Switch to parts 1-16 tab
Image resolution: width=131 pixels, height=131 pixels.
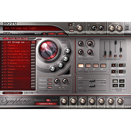(x=6, y=38)
